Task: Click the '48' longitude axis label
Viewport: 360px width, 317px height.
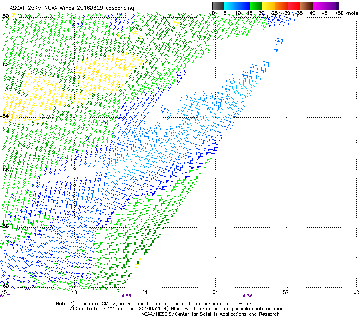Action: point(74,292)
